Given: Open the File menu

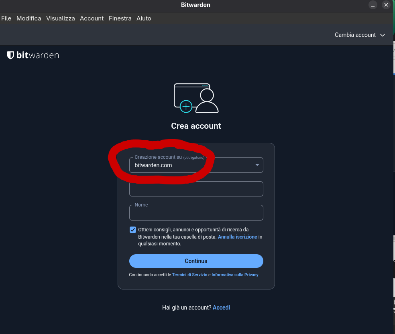Looking at the screenshot, I should [x=6, y=18].
